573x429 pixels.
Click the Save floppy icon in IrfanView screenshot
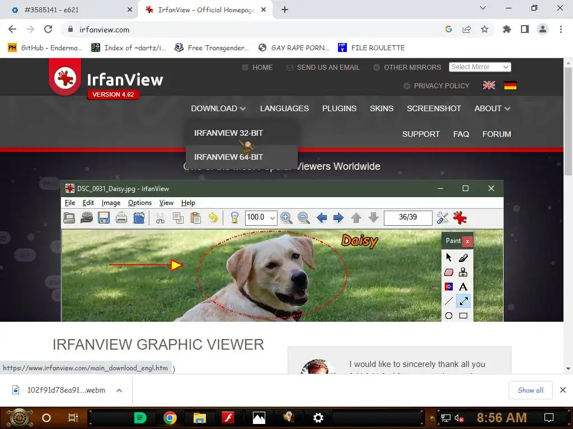(104, 218)
